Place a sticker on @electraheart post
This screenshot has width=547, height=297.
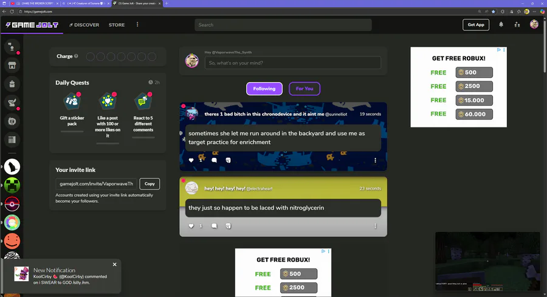point(228,226)
